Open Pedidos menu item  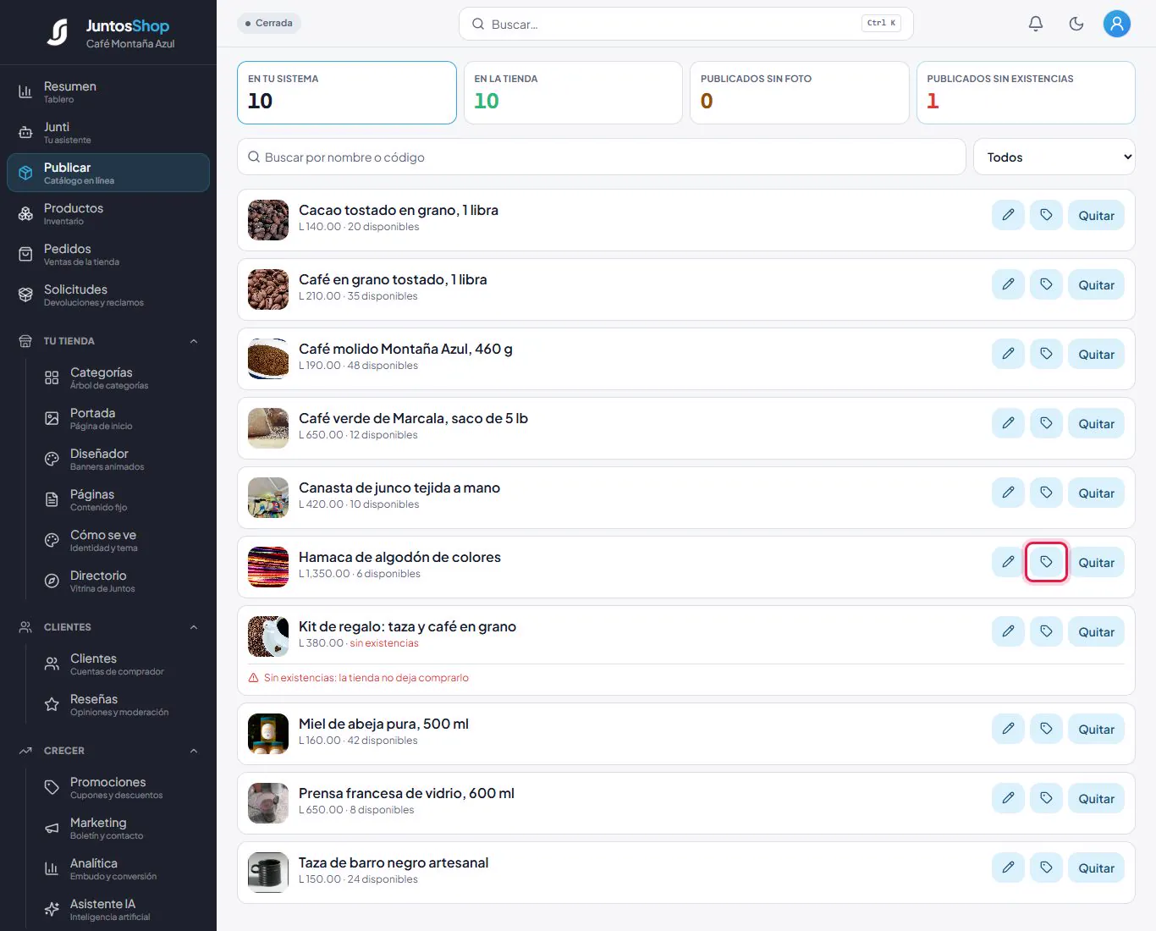coord(108,254)
